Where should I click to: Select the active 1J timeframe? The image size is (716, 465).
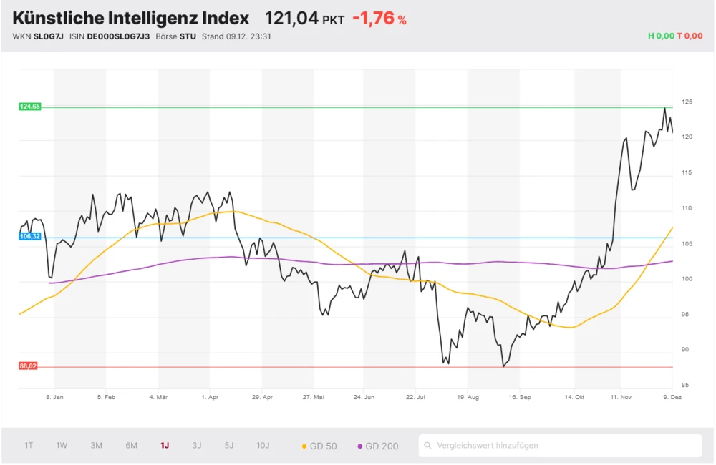pos(164,445)
